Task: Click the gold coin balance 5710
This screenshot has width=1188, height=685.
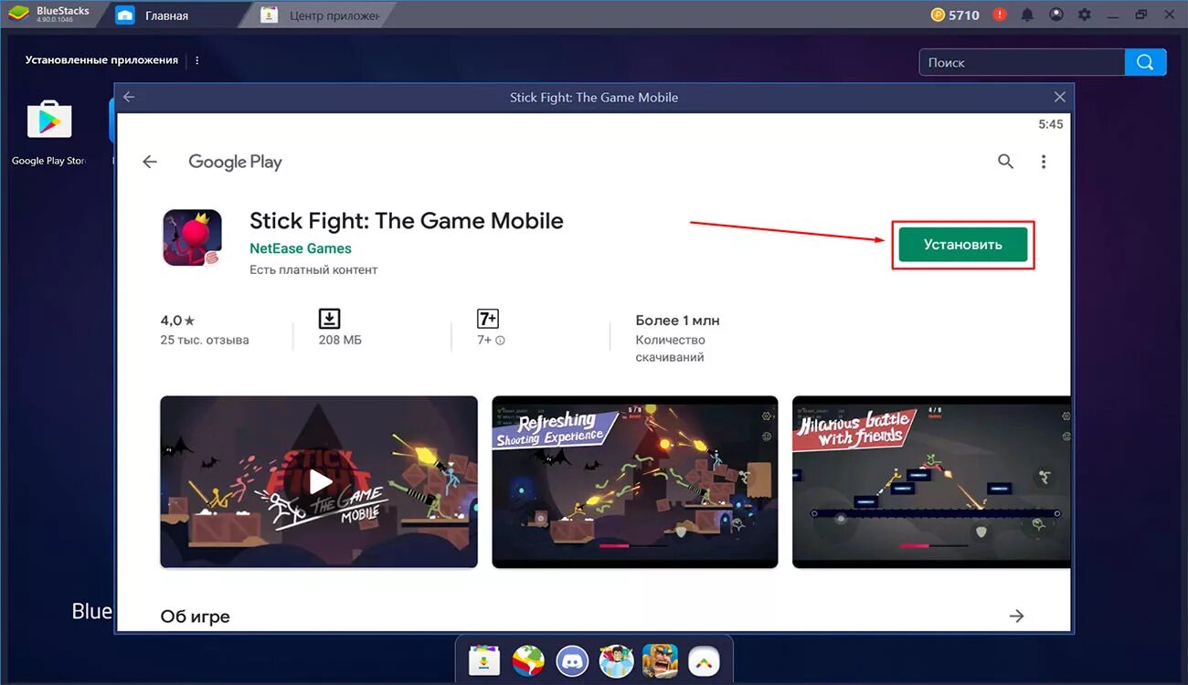Action: click(x=955, y=15)
